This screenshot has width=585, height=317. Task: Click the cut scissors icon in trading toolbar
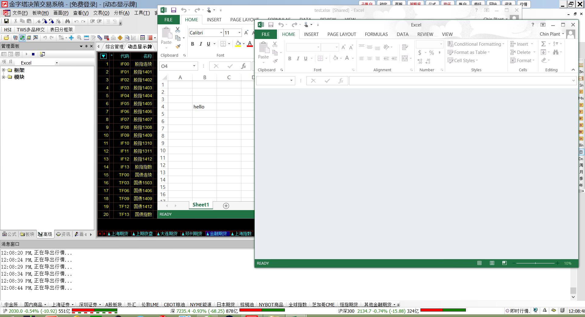tap(16, 21)
